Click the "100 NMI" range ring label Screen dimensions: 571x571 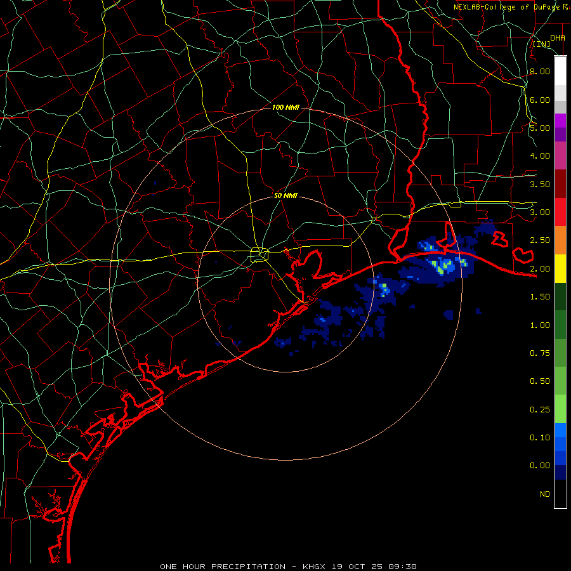tap(285, 107)
